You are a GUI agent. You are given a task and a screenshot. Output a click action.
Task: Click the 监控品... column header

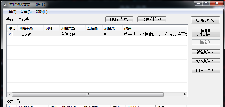click(x=94, y=28)
